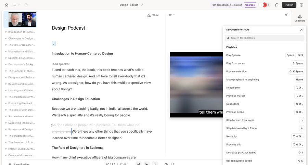Click the Write pen tool
308x165 pixels.
[x=153, y=15]
